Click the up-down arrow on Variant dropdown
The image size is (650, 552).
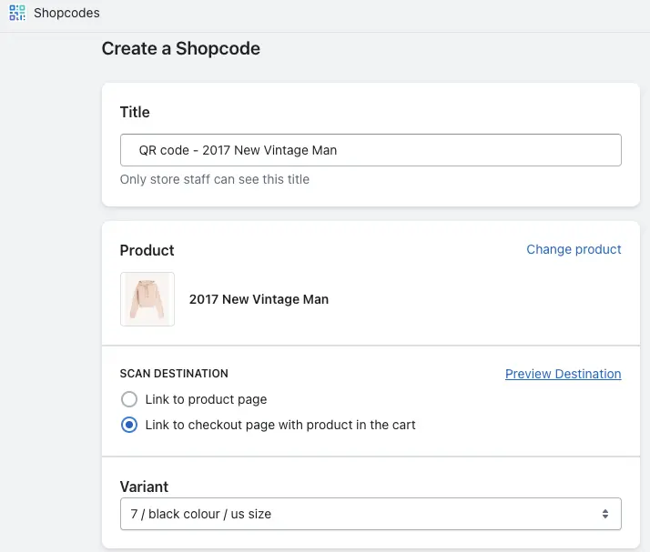click(x=605, y=514)
